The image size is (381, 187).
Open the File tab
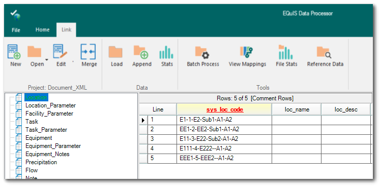point(16,30)
